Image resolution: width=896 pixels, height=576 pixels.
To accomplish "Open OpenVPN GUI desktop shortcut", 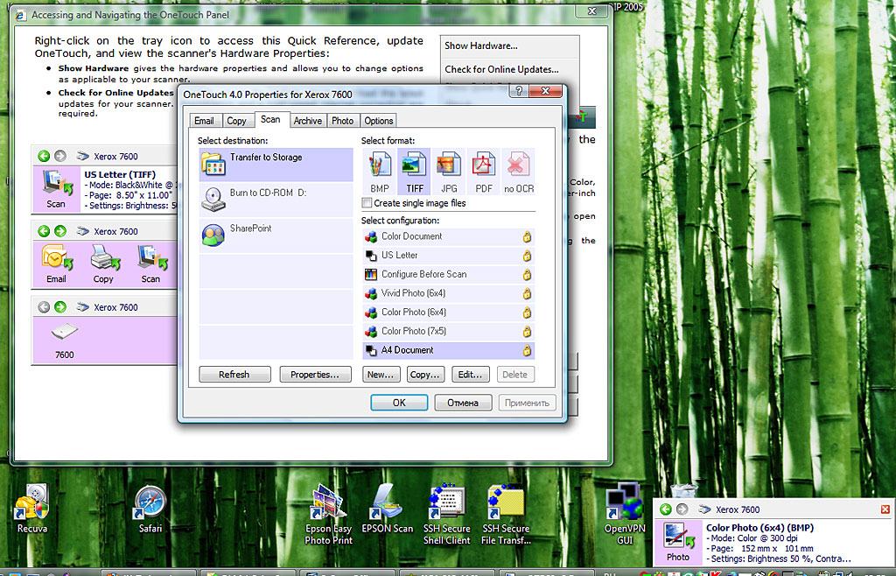I will [x=625, y=515].
